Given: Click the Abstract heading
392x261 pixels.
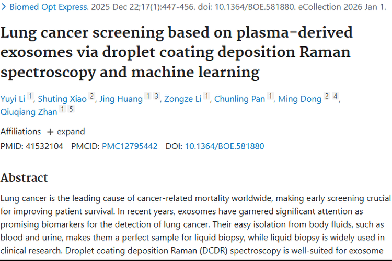Looking at the screenshot, I should pyautogui.click(x=24, y=177).
